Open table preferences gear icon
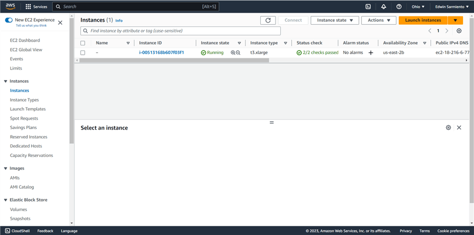 459,31
